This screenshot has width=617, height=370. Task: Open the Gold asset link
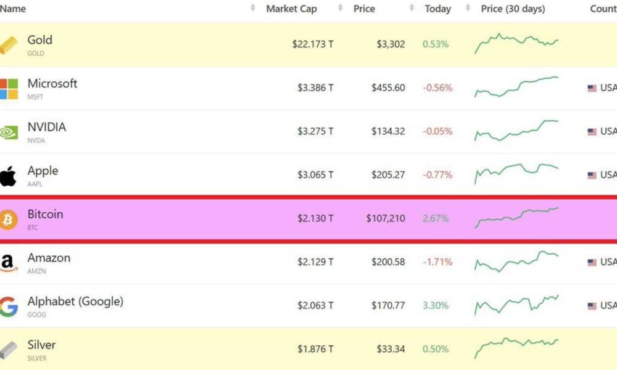point(39,39)
